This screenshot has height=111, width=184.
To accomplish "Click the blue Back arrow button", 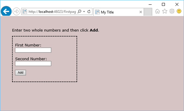I will (x=6, y=11).
